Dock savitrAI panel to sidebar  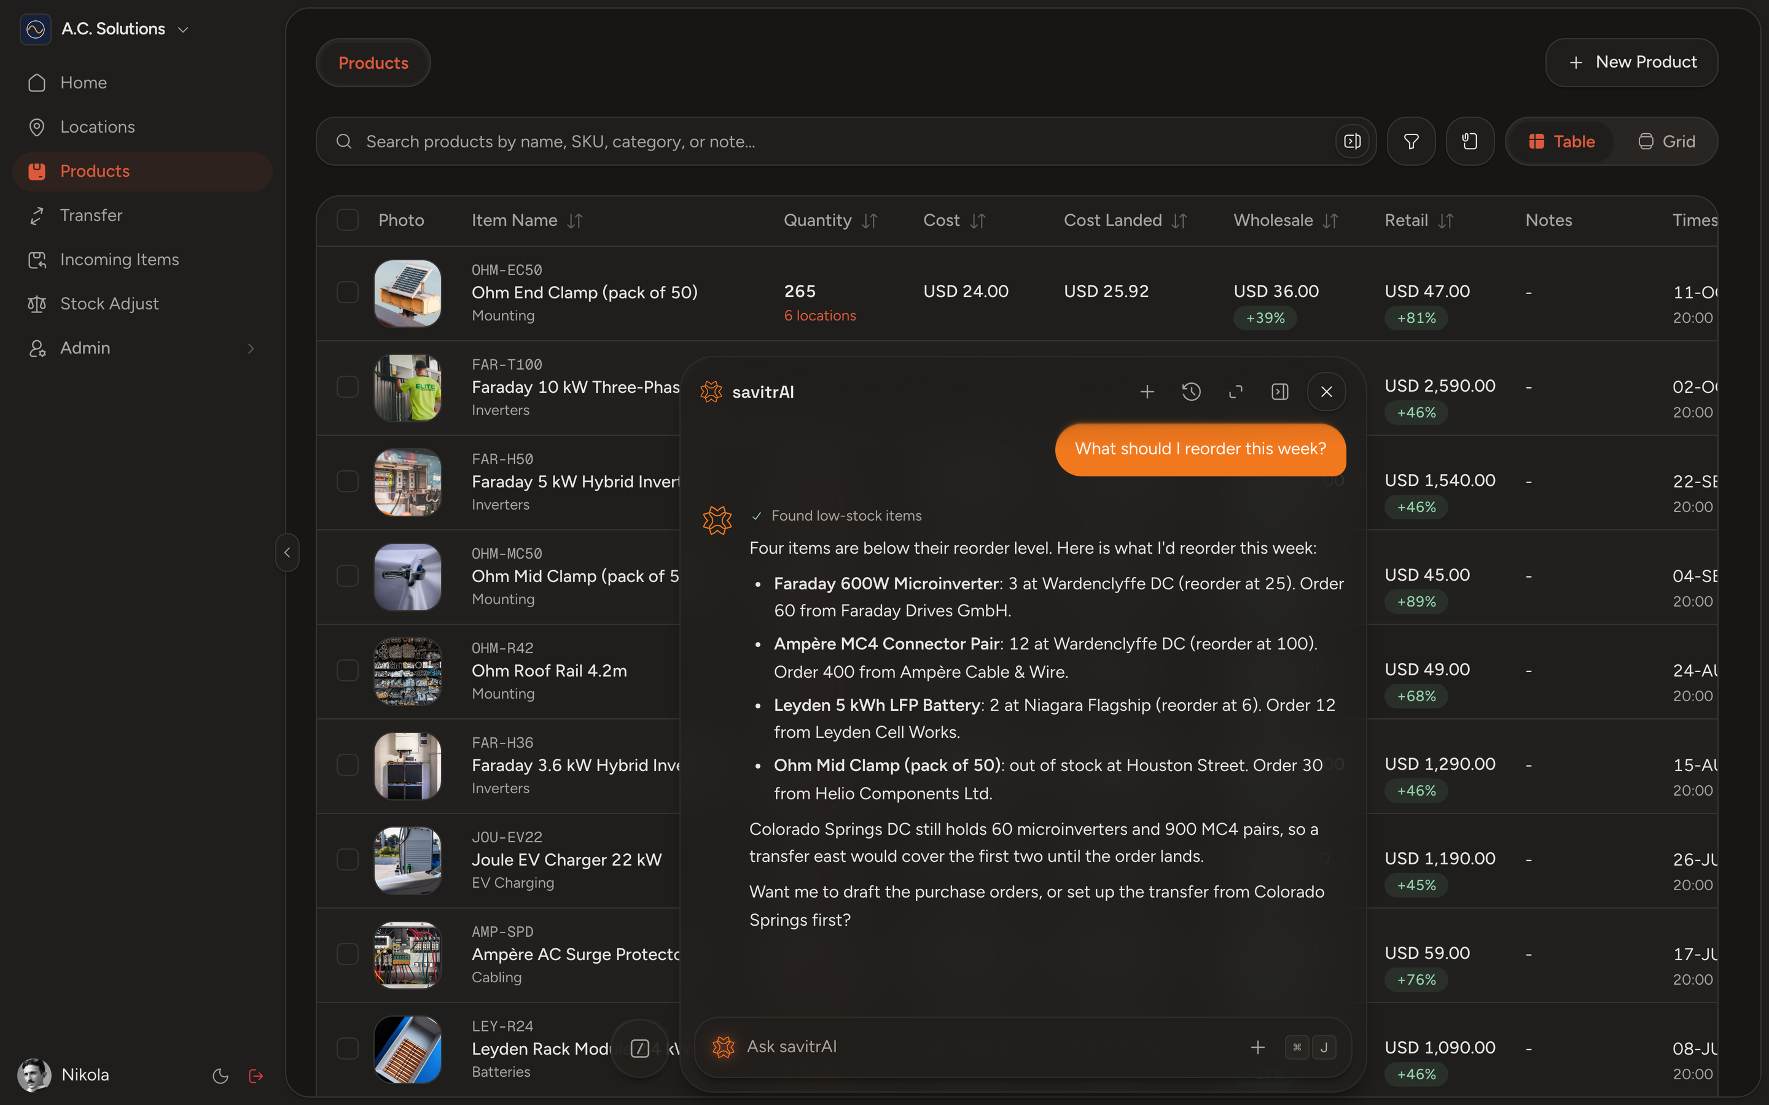pyautogui.click(x=1280, y=392)
